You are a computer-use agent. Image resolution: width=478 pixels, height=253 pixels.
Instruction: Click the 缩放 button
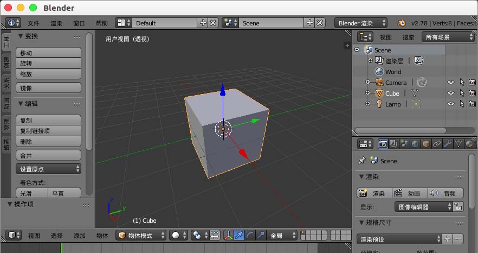tap(48, 74)
